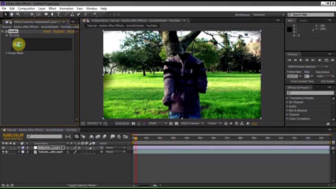The image size is (336, 189).
Task: Select the Unified Camera tool
Action: point(32,14)
